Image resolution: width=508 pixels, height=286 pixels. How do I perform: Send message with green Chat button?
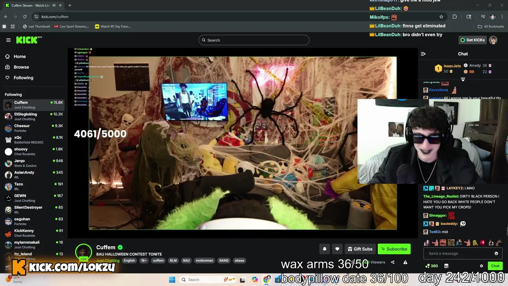[x=495, y=266]
